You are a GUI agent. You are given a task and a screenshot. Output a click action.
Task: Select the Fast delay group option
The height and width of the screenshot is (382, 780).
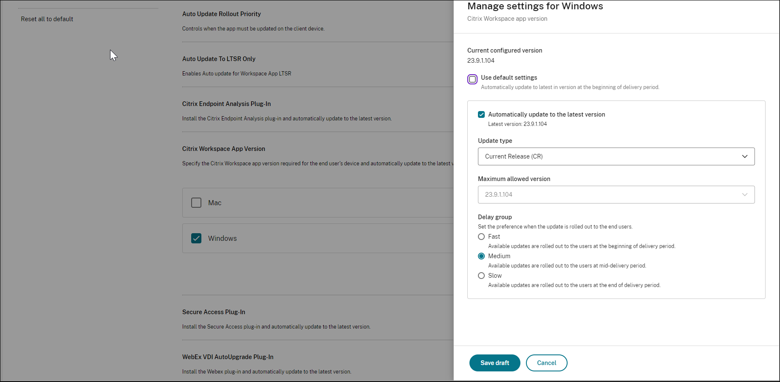[x=481, y=237]
